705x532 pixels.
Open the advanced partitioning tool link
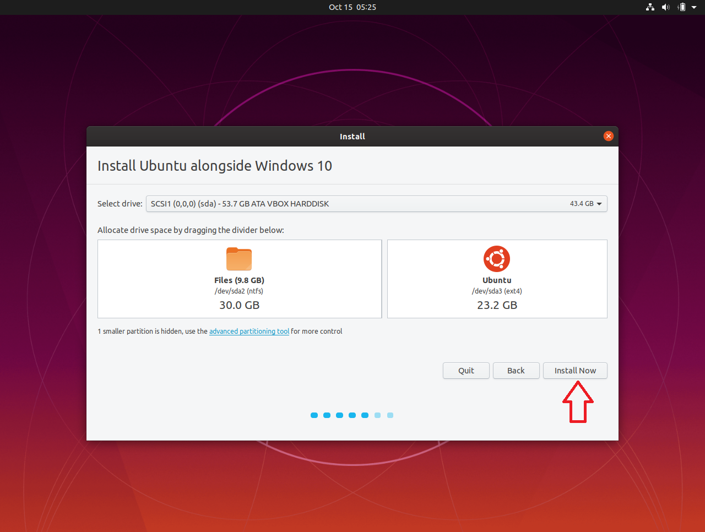click(x=249, y=331)
